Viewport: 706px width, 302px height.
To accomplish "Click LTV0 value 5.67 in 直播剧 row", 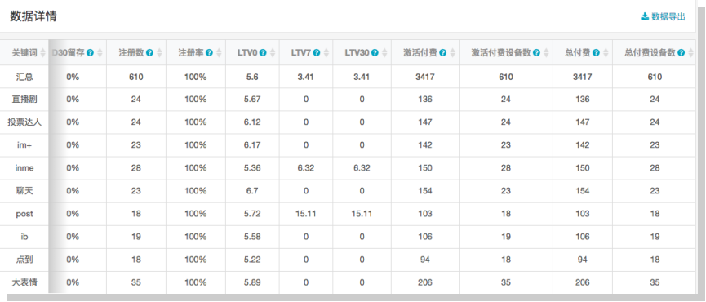I will pos(252,100).
